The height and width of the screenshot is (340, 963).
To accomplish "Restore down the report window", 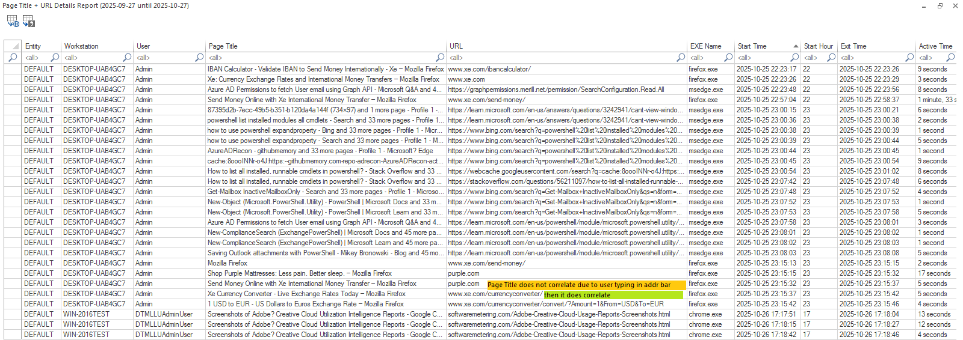I will point(940,6).
